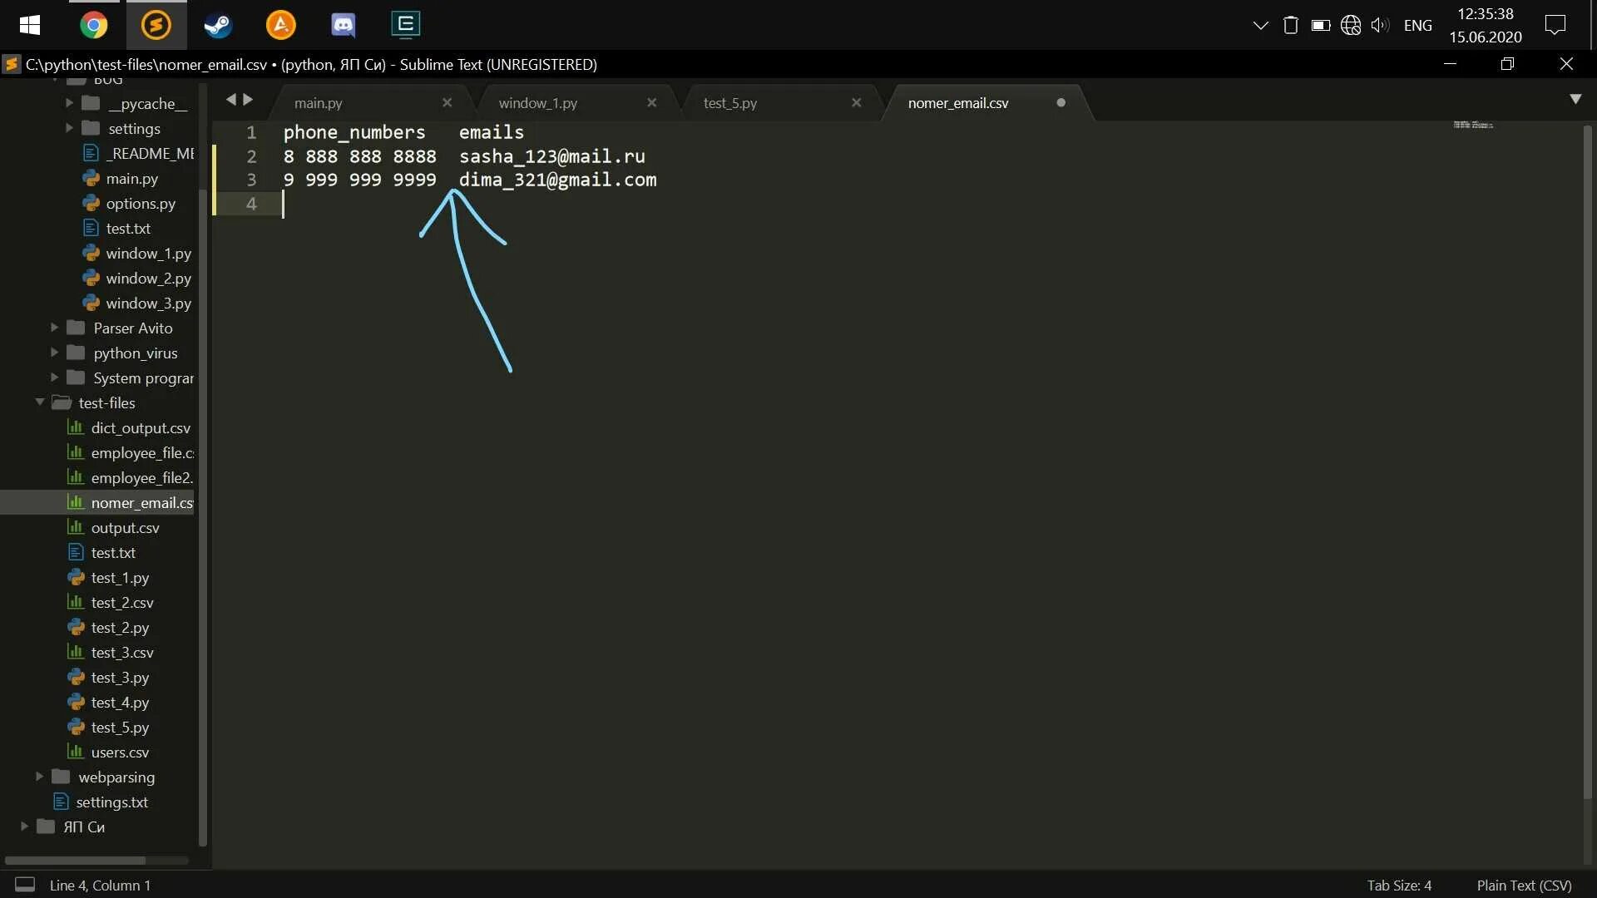Click the window_1.py file icon in sidebar
Viewport: 1597px width, 898px height.
(x=91, y=253)
